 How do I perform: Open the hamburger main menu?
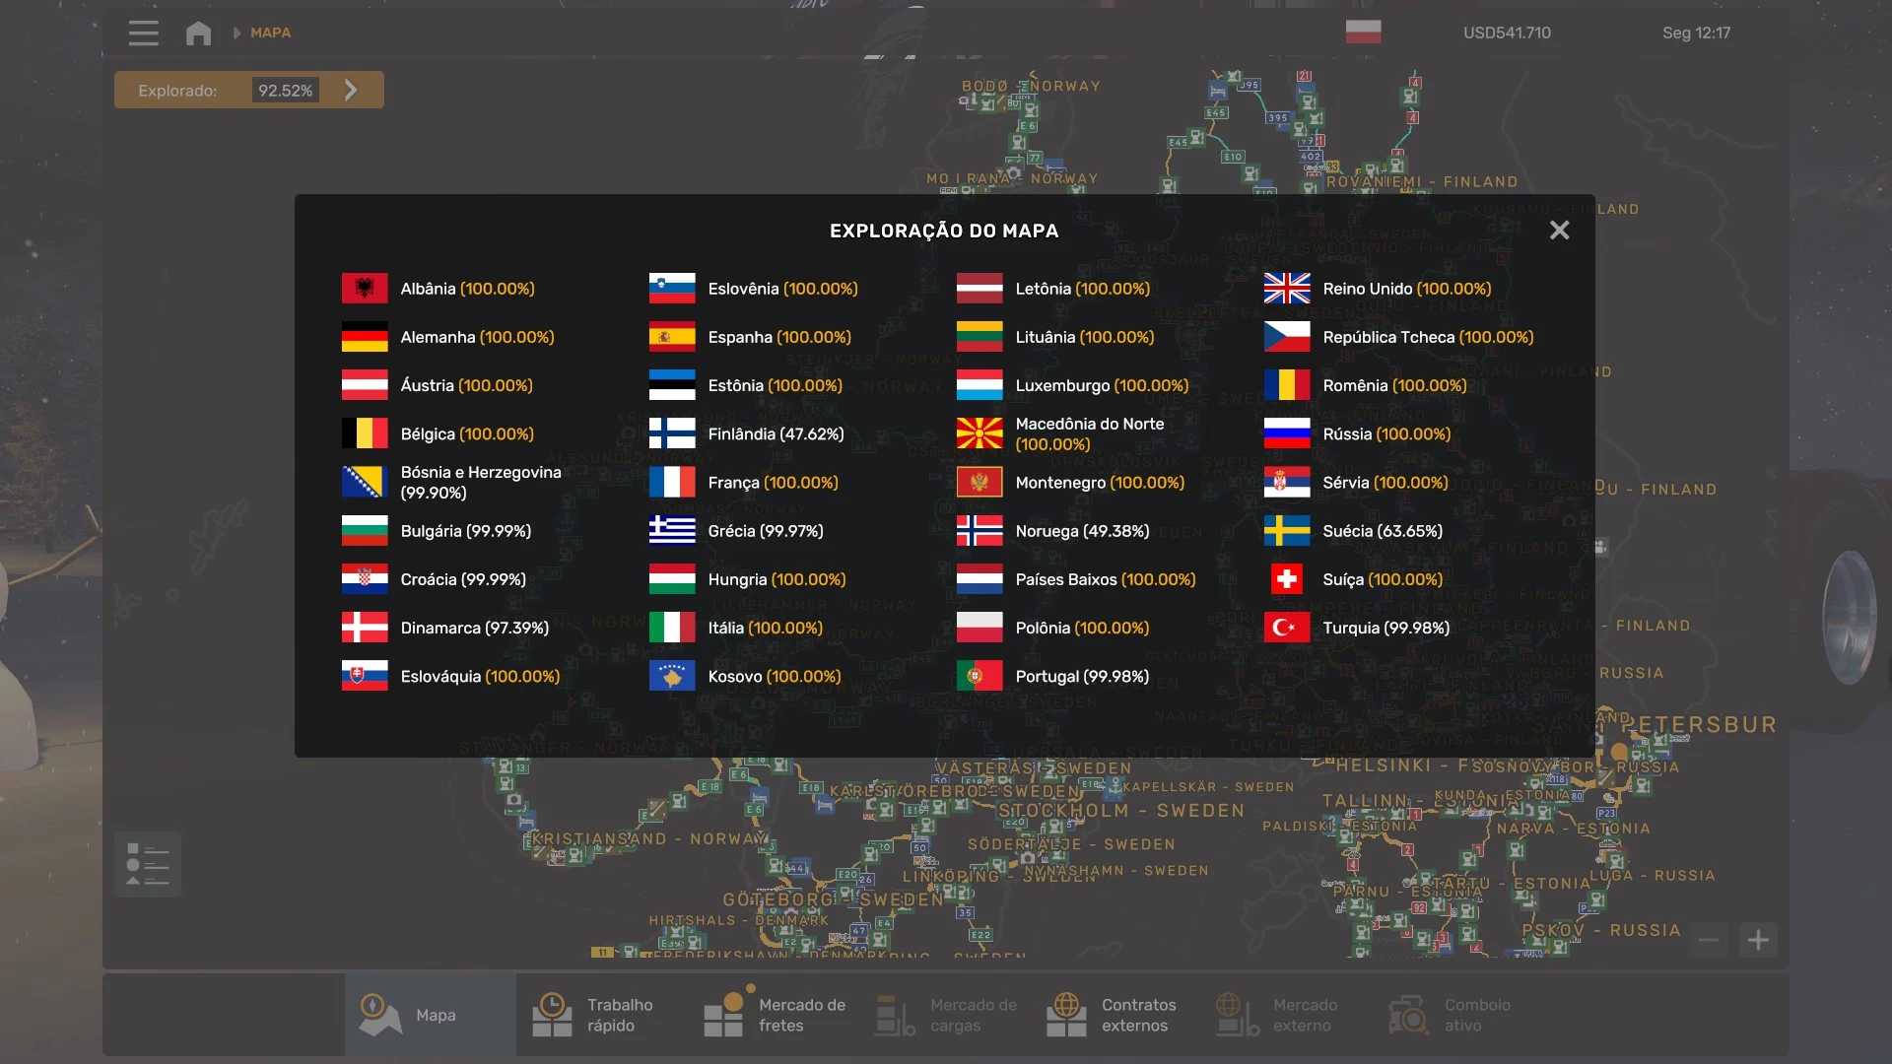pyautogui.click(x=143, y=33)
